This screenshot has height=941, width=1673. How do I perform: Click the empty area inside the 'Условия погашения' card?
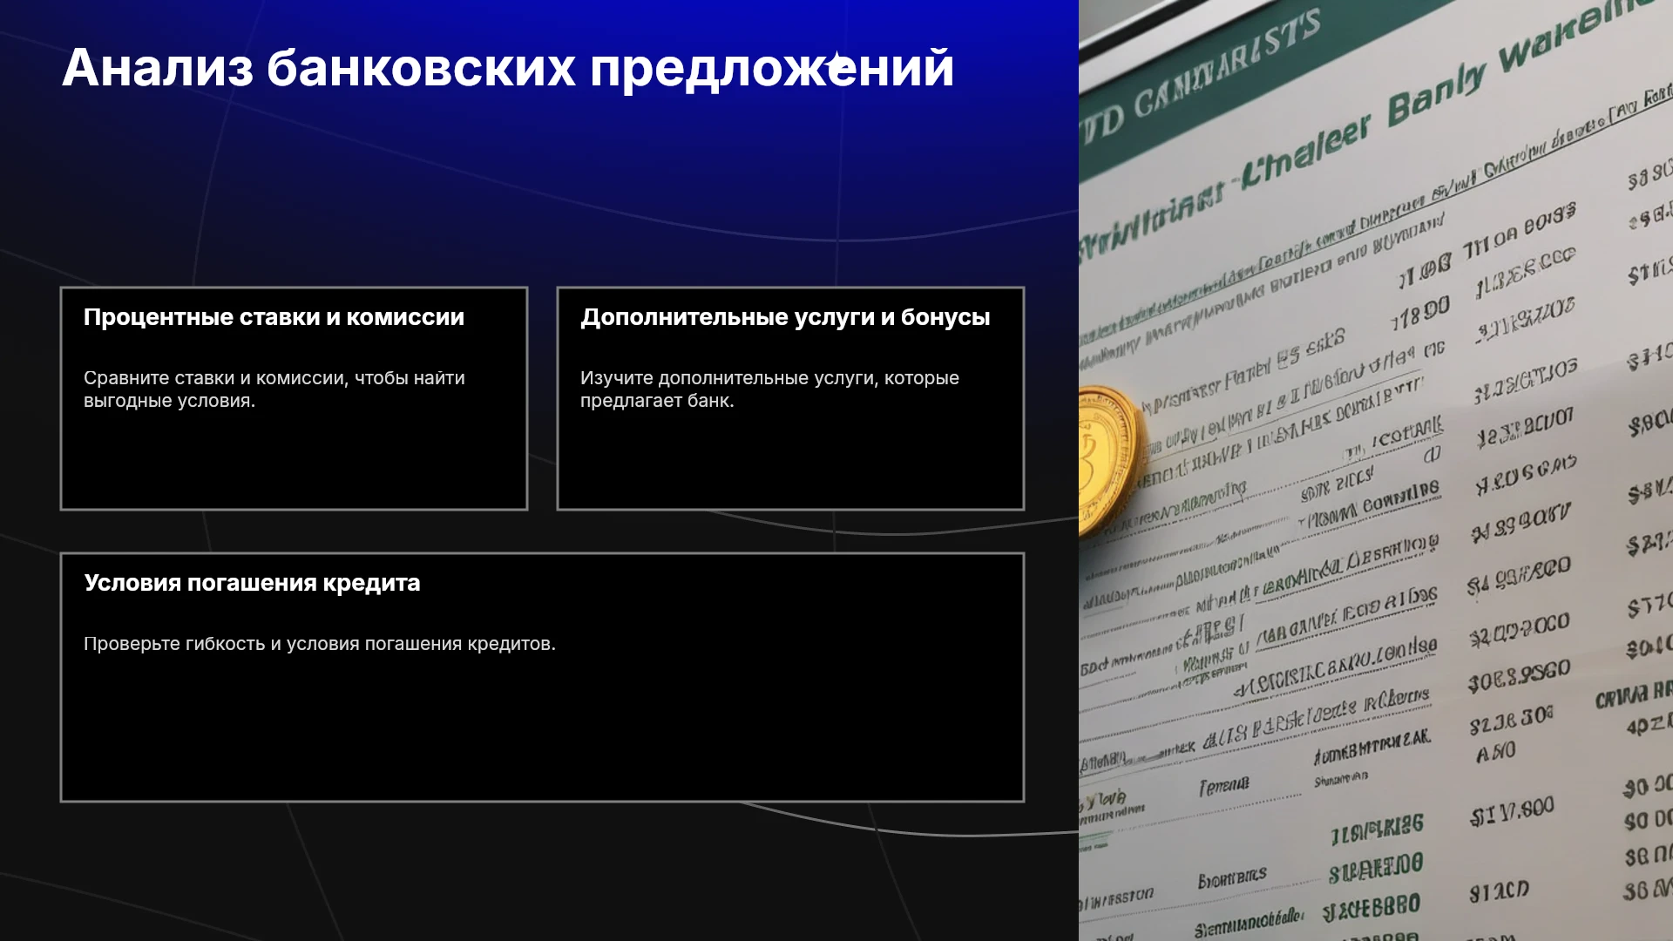point(542,728)
